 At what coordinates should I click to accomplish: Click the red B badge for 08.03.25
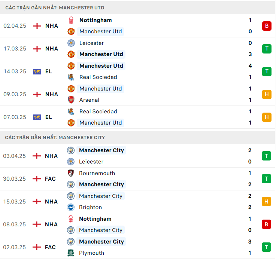[x=267, y=224]
